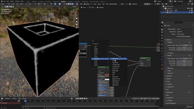Image resolution: width=194 pixels, height=109 pixels.
Task: Select ColorRamp in Converter submenu
Action: pos(115,63)
